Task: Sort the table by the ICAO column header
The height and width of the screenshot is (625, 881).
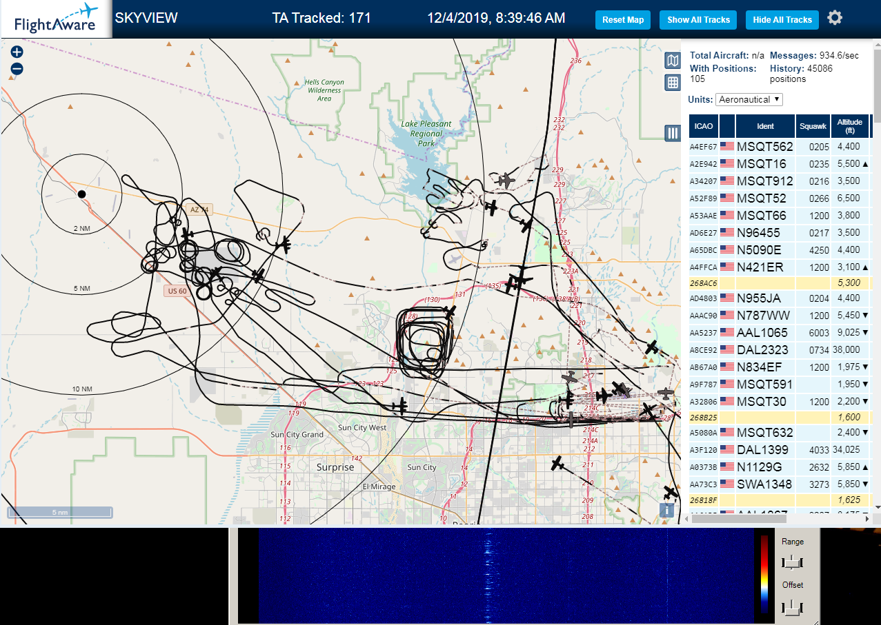Action: (x=704, y=126)
